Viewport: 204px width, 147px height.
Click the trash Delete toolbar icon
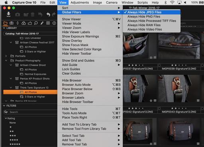point(33,14)
